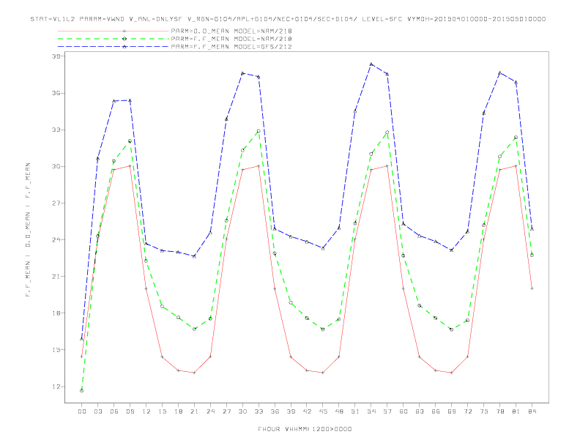
Task: Click y-axis tick label 39
Action: pos(56,56)
